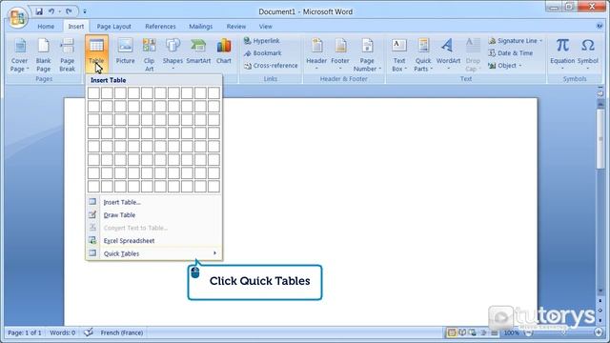Image resolution: width=610 pixels, height=343 pixels.
Task: Open the Page Number menu
Action: click(x=367, y=55)
